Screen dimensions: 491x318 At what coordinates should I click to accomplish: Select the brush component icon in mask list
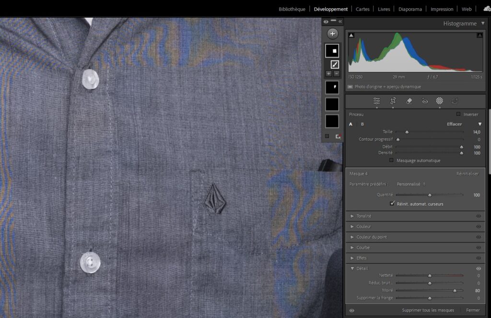coord(334,64)
